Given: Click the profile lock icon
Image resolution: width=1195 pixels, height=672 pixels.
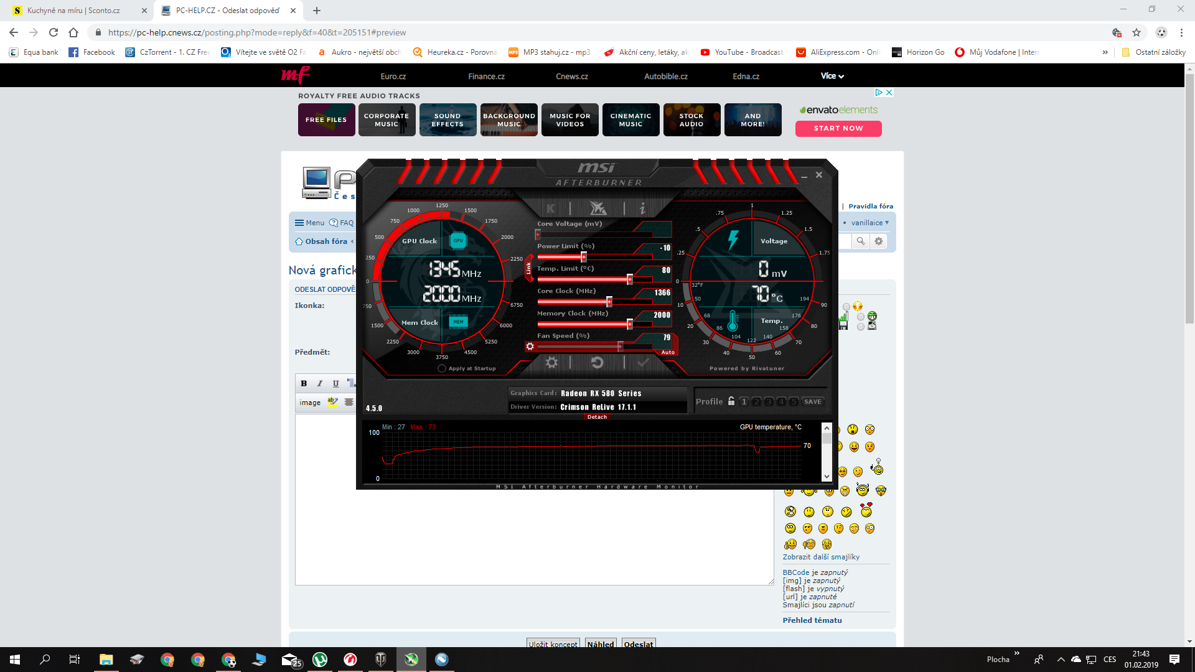Looking at the screenshot, I should 731,401.
